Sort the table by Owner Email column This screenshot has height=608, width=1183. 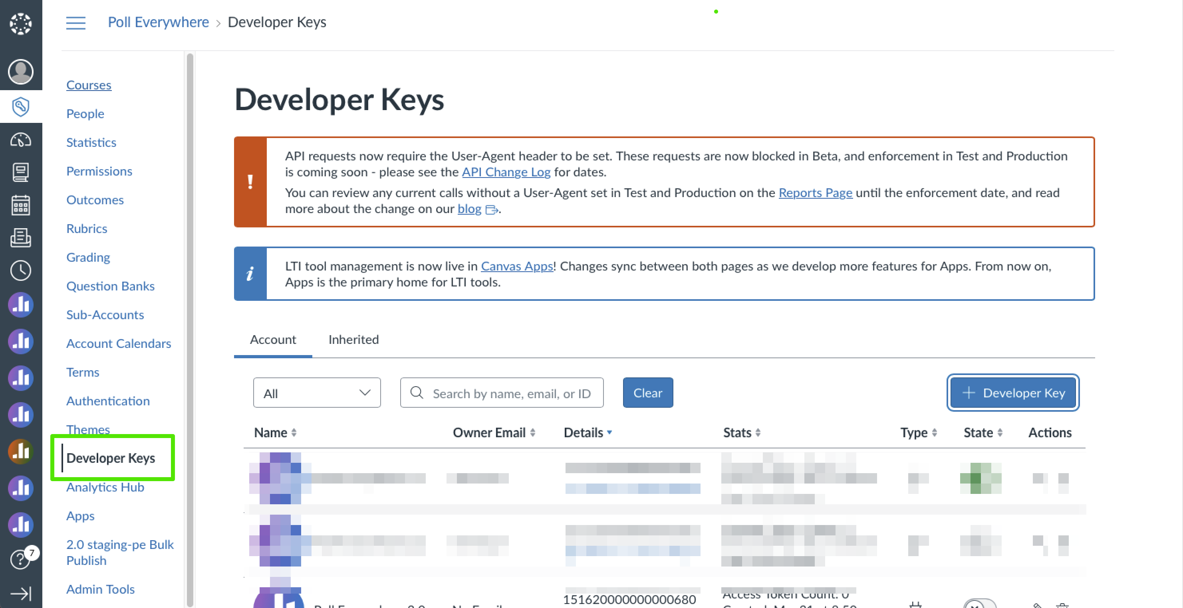click(x=494, y=433)
